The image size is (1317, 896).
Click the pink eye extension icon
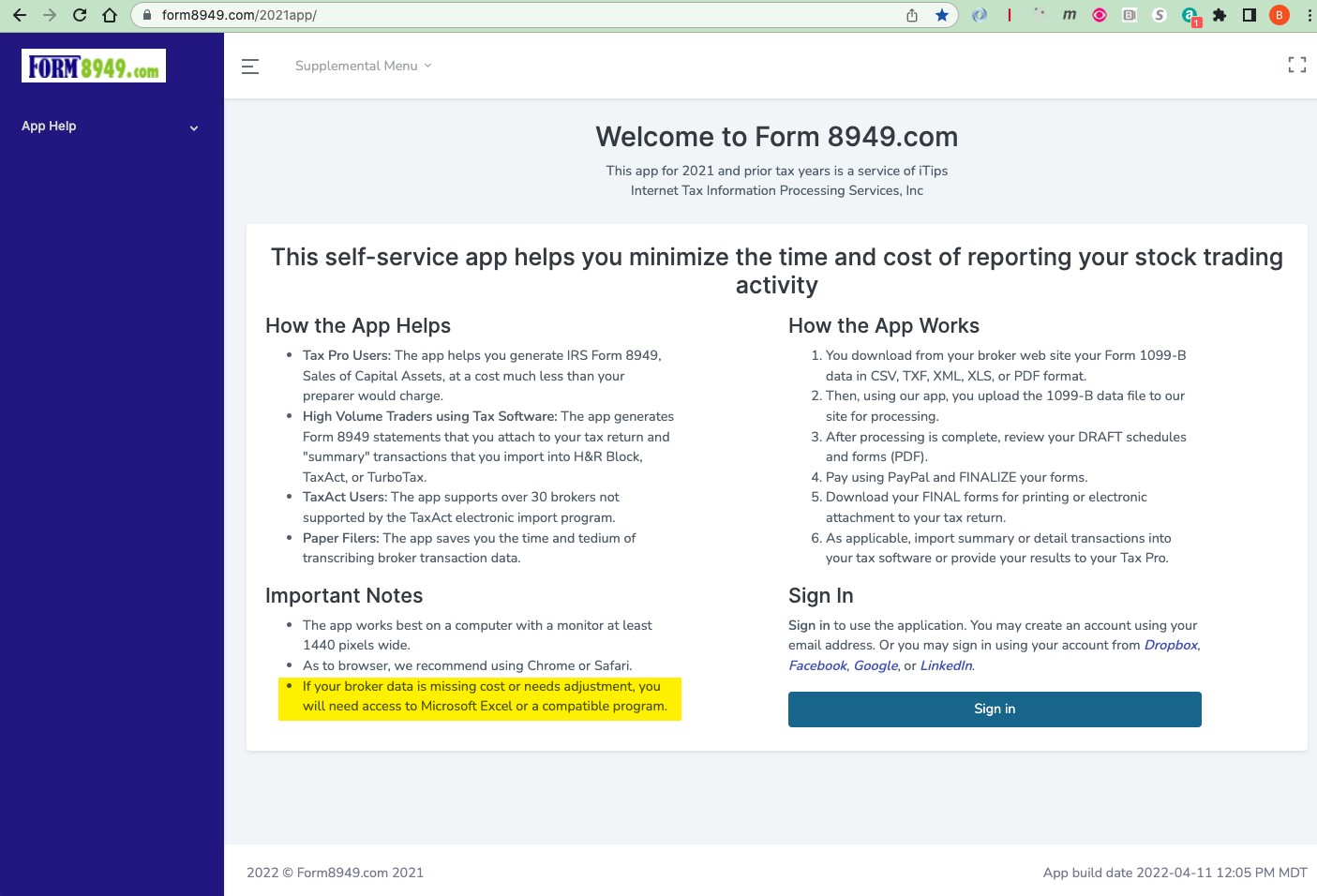coord(1100,15)
